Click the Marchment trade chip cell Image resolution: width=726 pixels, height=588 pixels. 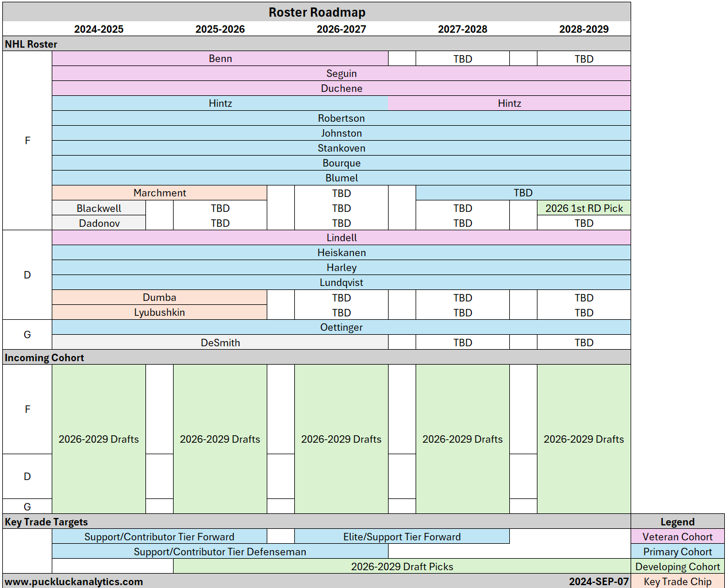click(x=159, y=193)
